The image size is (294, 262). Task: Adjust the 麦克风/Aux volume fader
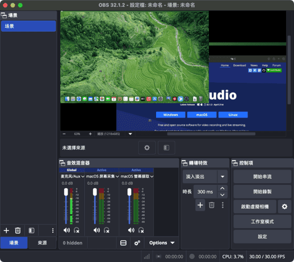(x=66, y=192)
